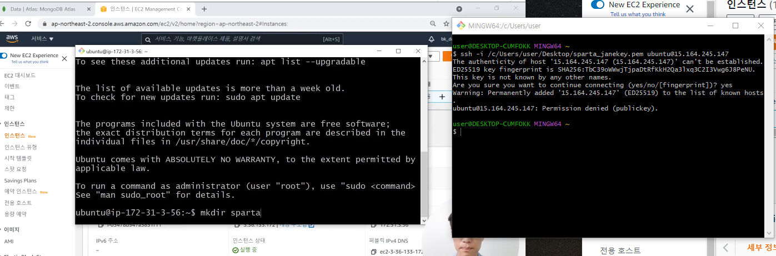Switch to the MongoDB Atlas tab

(x=47, y=9)
